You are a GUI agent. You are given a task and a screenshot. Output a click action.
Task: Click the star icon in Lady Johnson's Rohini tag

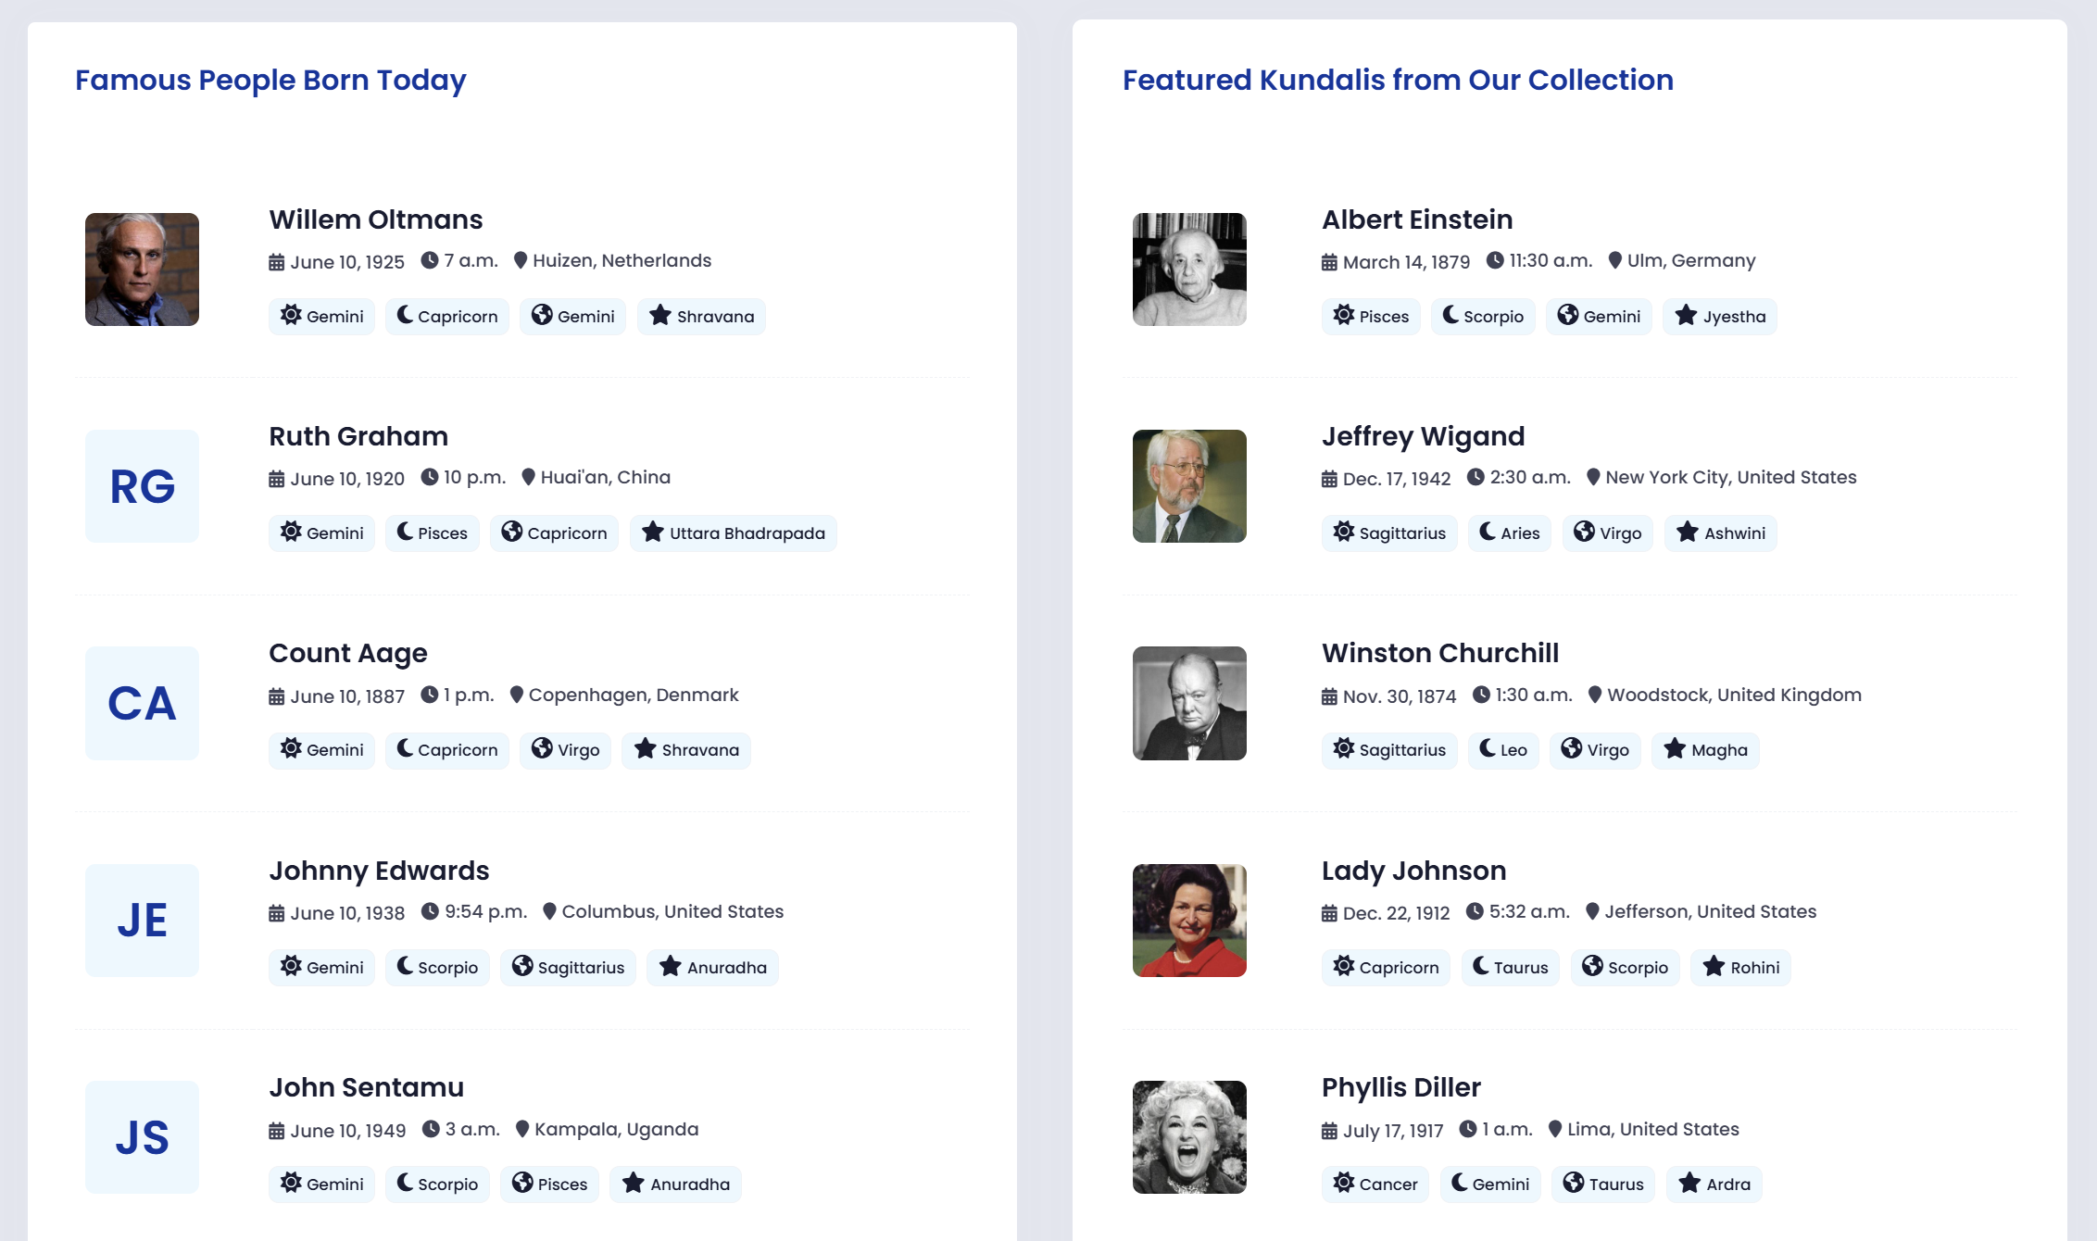tap(1714, 966)
